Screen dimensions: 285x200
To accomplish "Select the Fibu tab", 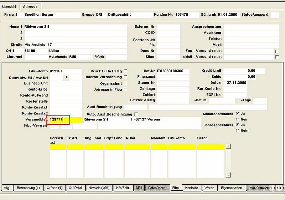I will point(176,188).
